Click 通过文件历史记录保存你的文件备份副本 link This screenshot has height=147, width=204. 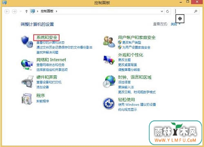click(x=64, y=47)
